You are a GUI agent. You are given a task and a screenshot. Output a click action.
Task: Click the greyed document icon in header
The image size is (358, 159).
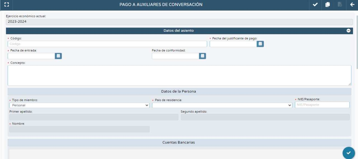[340, 5]
